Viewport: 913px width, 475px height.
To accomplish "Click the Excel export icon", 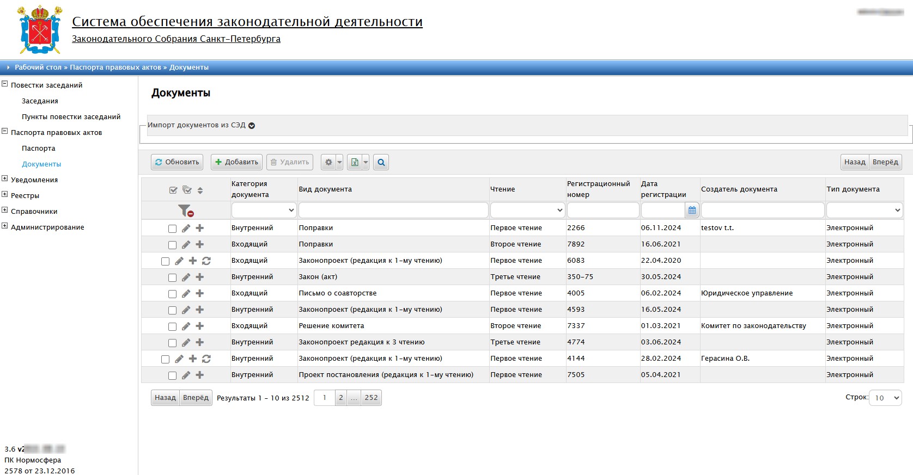I will 355,162.
